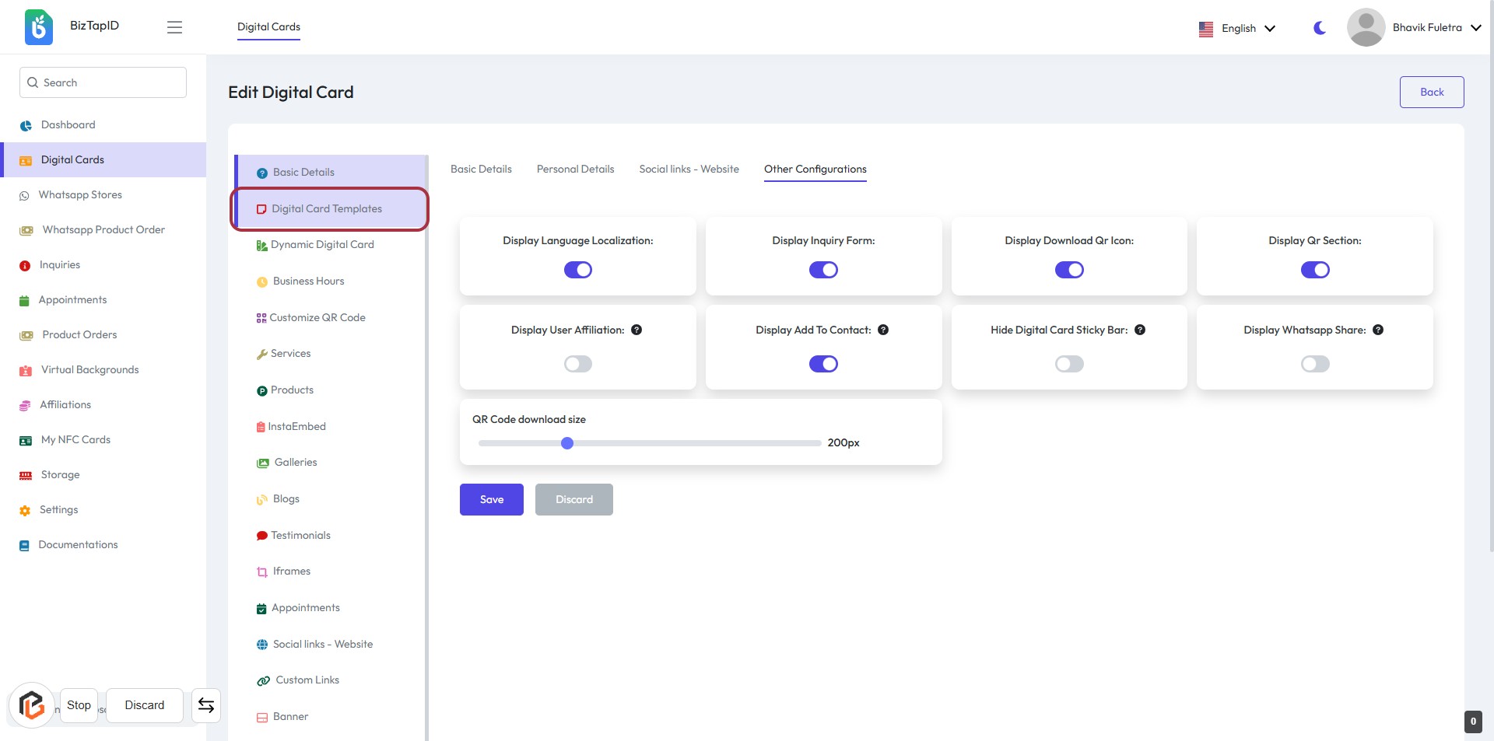Enable Display User Affiliation toggle

coord(577,364)
